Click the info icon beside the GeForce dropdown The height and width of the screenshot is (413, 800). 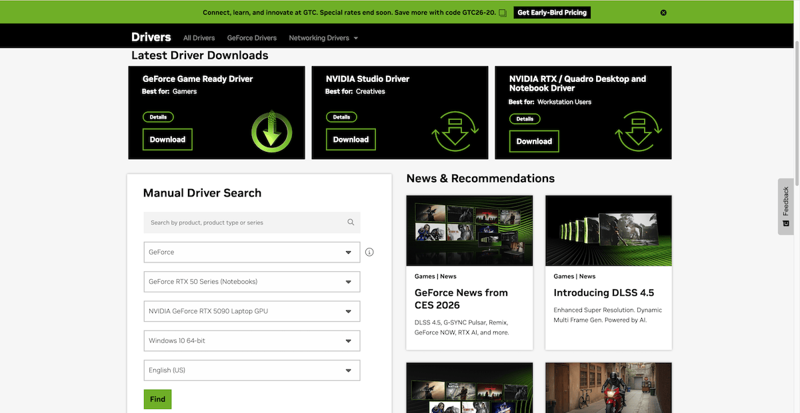369,252
